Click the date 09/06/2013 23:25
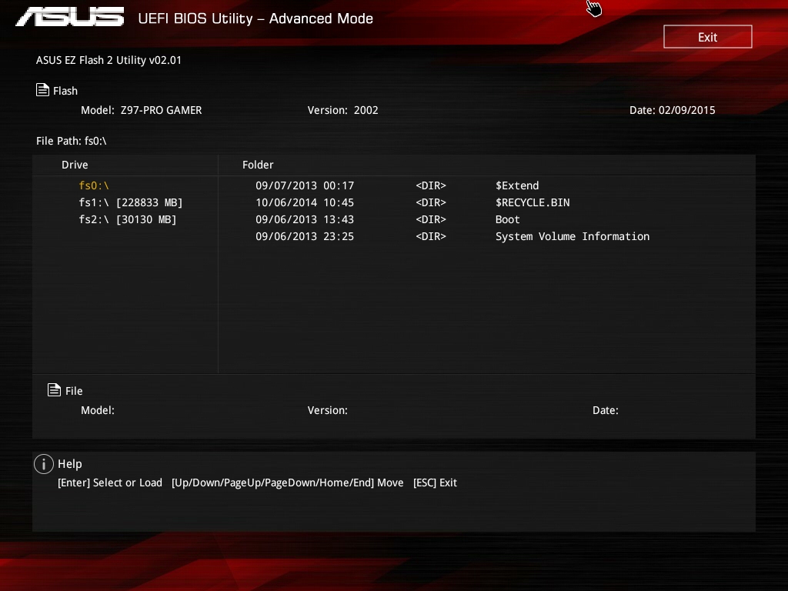The image size is (788, 591). coord(305,236)
